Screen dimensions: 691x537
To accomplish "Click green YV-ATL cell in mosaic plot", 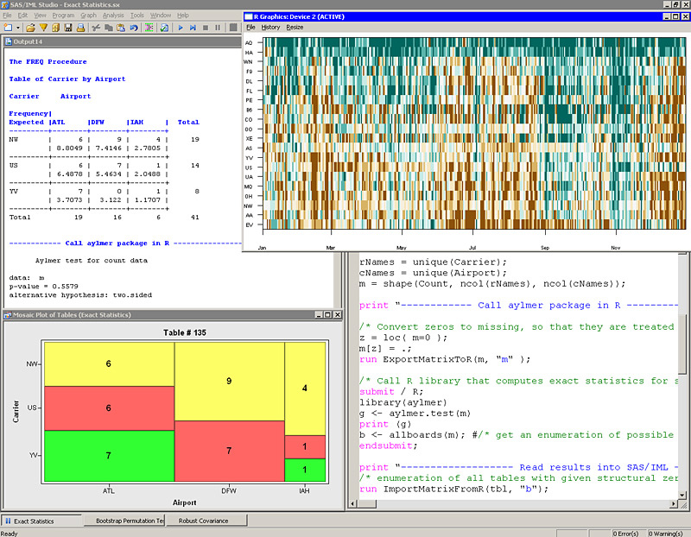I will pos(109,455).
